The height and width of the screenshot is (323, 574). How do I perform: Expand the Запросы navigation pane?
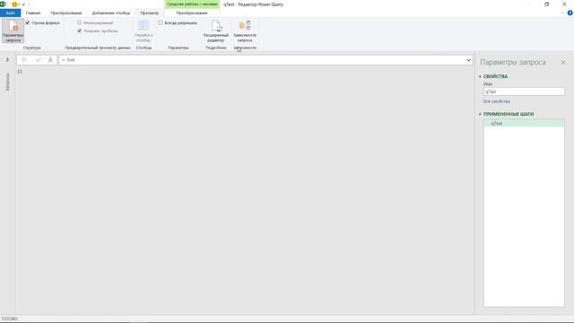tap(7, 60)
